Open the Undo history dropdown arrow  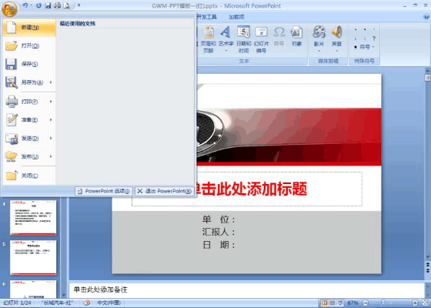pos(32,5)
